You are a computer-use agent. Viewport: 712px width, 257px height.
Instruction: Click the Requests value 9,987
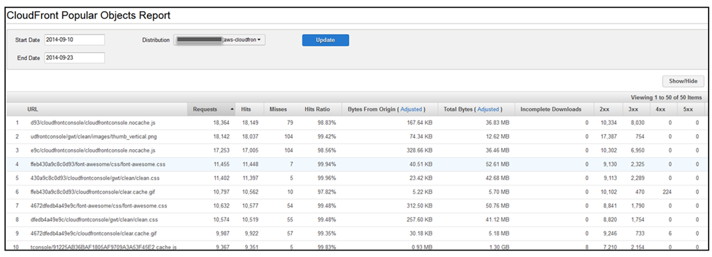(x=223, y=233)
